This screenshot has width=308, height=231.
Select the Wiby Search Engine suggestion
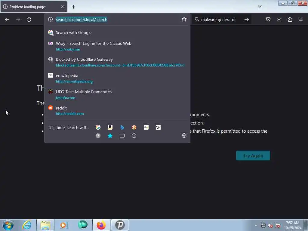tap(117, 46)
